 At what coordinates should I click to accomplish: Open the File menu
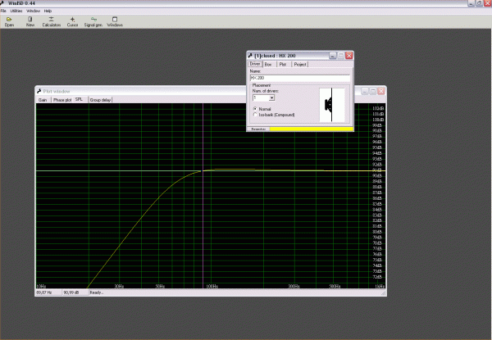point(4,11)
